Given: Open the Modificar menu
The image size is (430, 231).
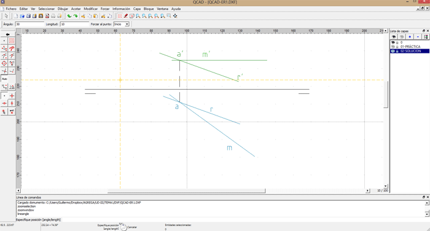Looking at the screenshot, I should point(90,9).
